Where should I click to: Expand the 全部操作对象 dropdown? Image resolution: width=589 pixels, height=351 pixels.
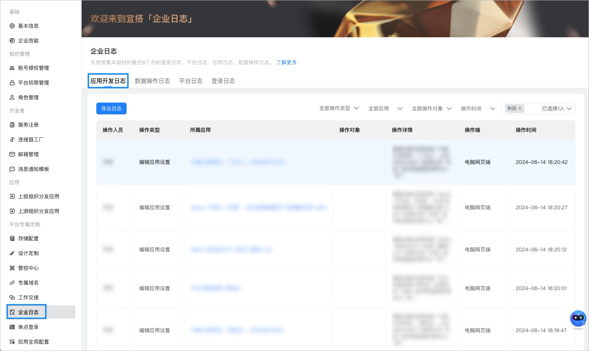[x=431, y=109]
